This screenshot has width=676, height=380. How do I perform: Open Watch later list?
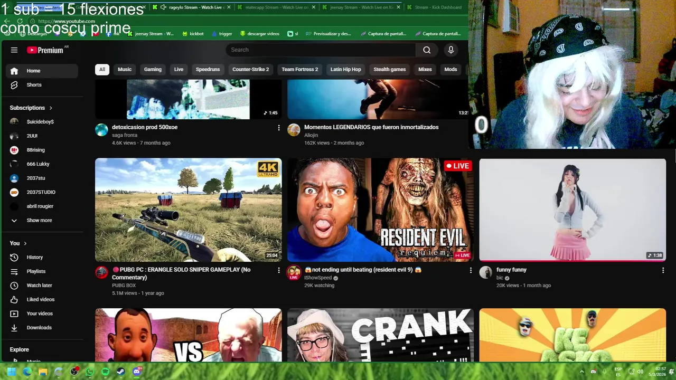pyautogui.click(x=42, y=286)
